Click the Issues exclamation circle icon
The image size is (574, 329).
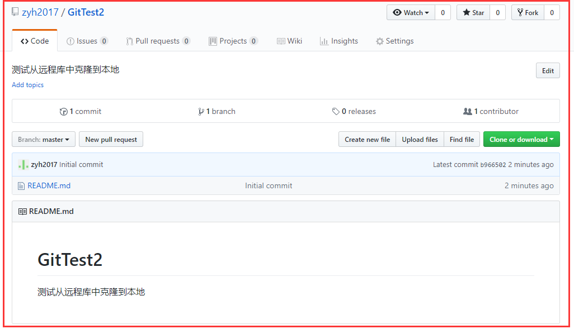click(70, 41)
